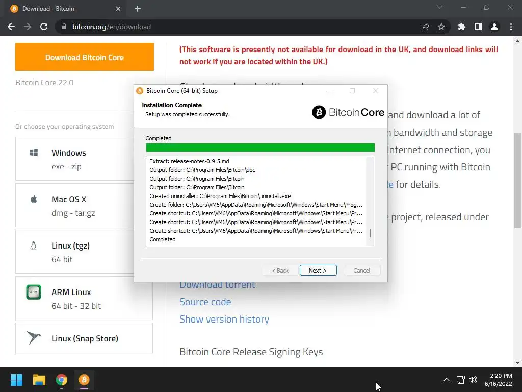Click Chrome forward arrow
522x392 pixels.
coord(28,27)
